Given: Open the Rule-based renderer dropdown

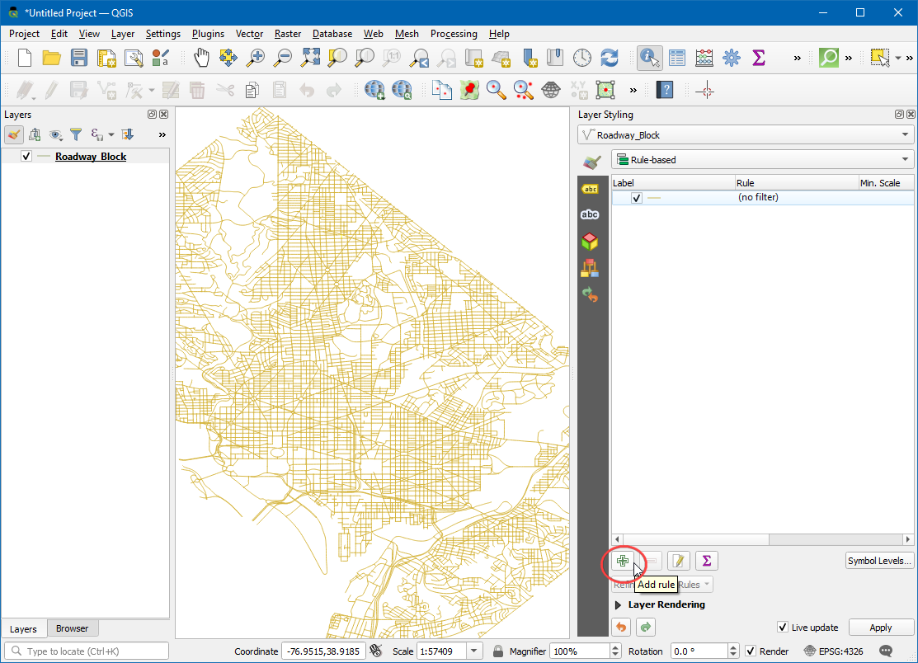Looking at the screenshot, I should pos(762,160).
